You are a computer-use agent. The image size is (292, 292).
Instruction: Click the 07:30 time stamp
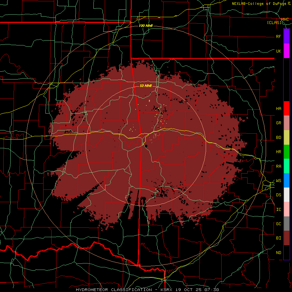click(212, 290)
